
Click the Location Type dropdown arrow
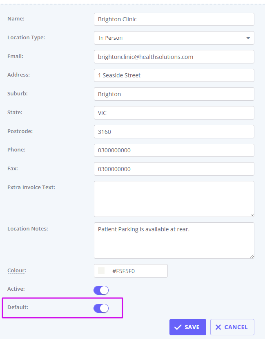click(248, 38)
